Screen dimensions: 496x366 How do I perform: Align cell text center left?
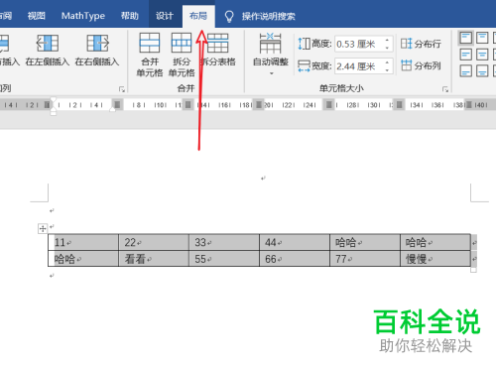[x=466, y=55]
